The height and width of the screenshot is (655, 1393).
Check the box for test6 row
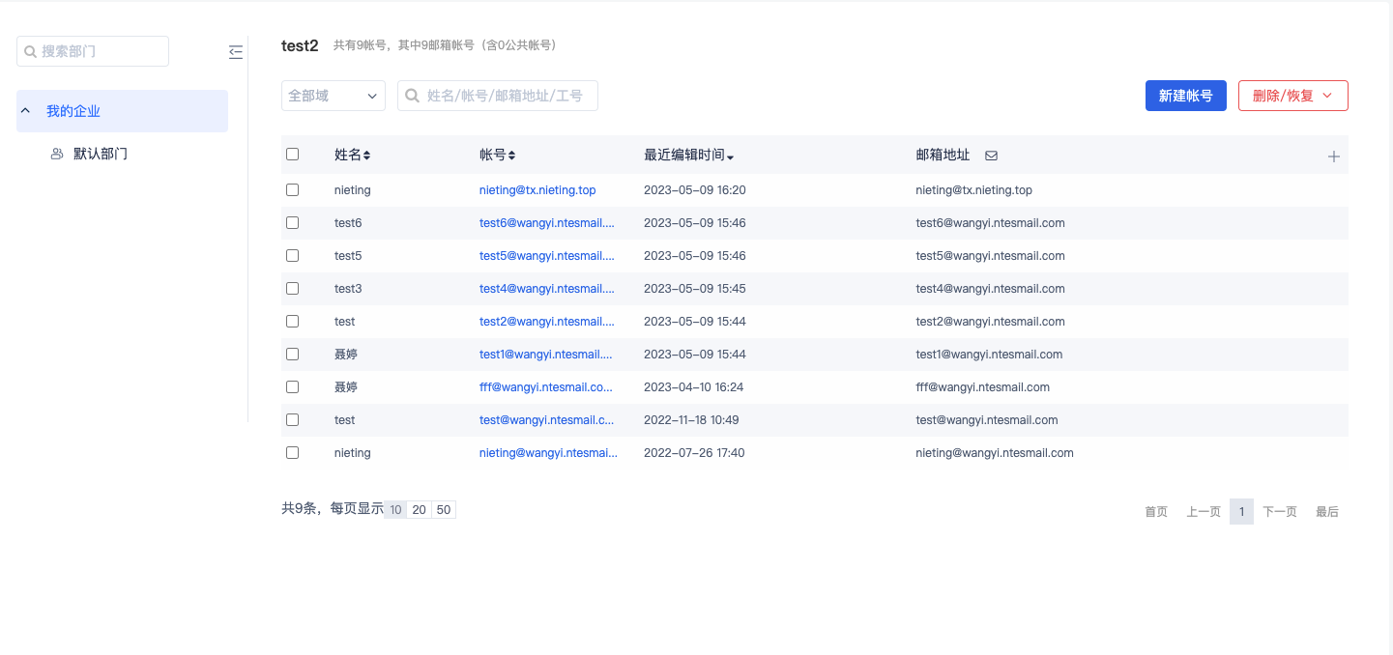[293, 223]
